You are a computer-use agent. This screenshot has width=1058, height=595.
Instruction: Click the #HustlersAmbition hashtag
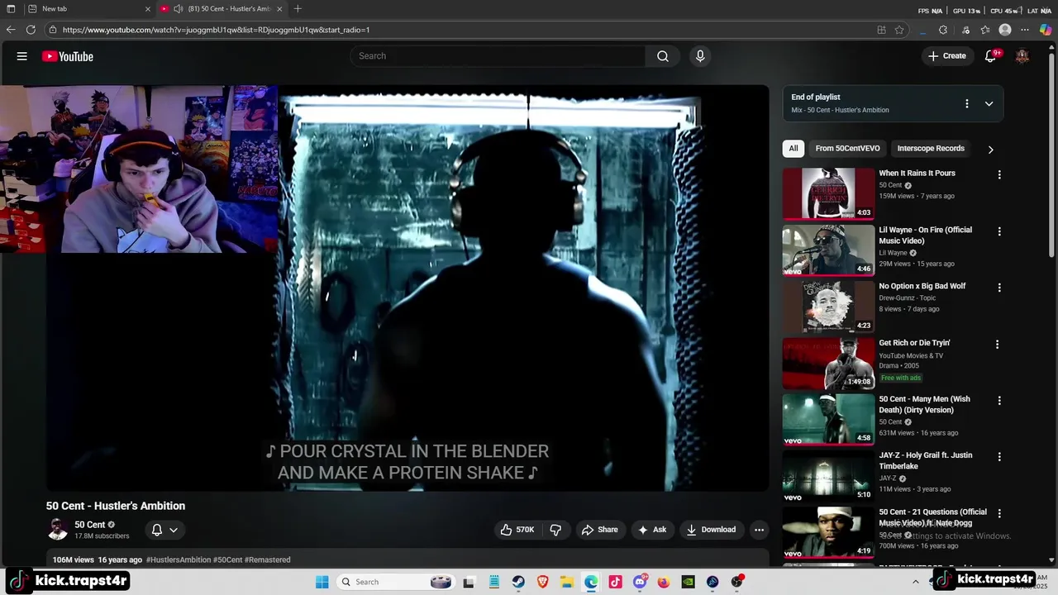179,559
